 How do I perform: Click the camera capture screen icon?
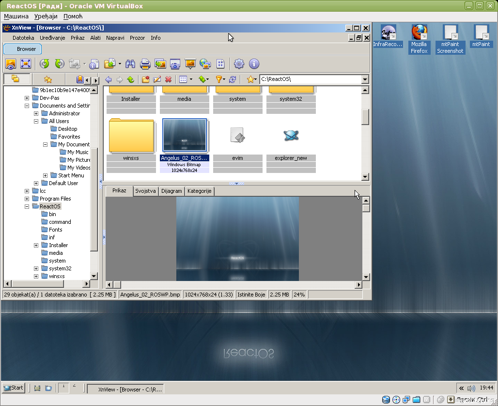pos(175,64)
